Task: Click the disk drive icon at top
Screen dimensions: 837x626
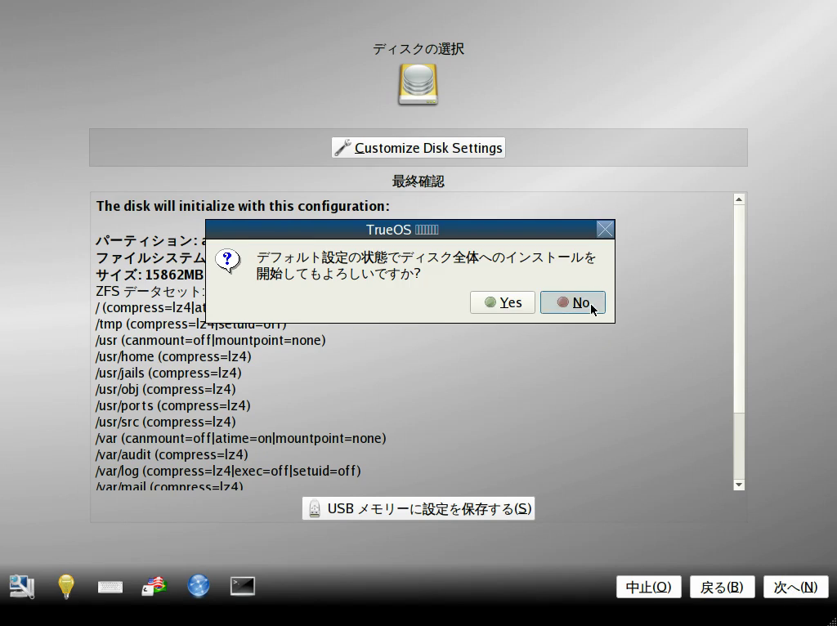Action: coord(418,84)
